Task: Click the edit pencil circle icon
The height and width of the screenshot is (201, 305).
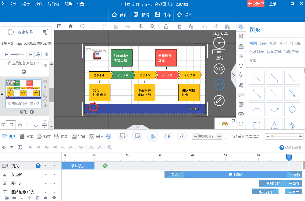Action: [x=219, y=101]
